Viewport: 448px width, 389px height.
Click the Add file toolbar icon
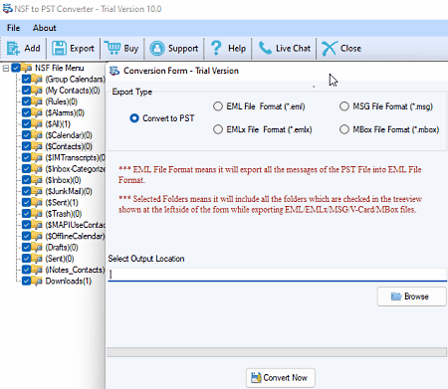coord(13,49)
